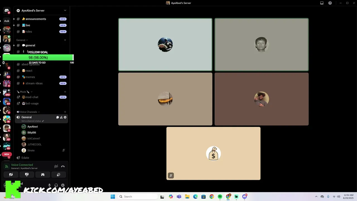Open User Settings gear icon
The width and height of the screenshot is (357, 201).
pyautogui.click(x=63, y=185)
